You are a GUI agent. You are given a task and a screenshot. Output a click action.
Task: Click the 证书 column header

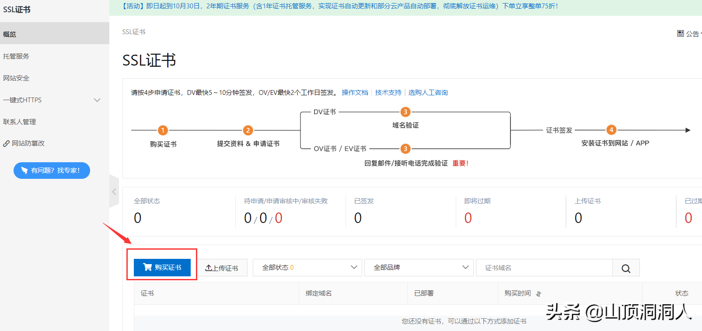tap(147, 293)
